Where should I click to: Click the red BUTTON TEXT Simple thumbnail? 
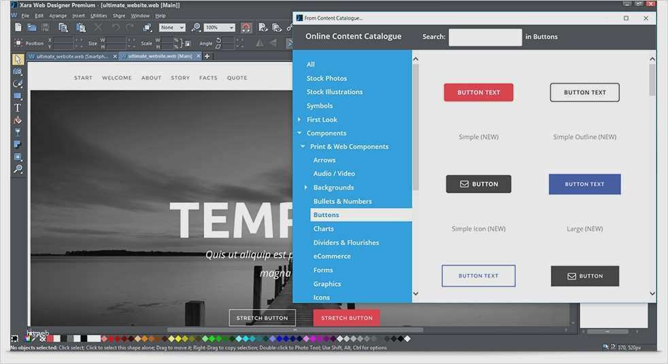478,93
